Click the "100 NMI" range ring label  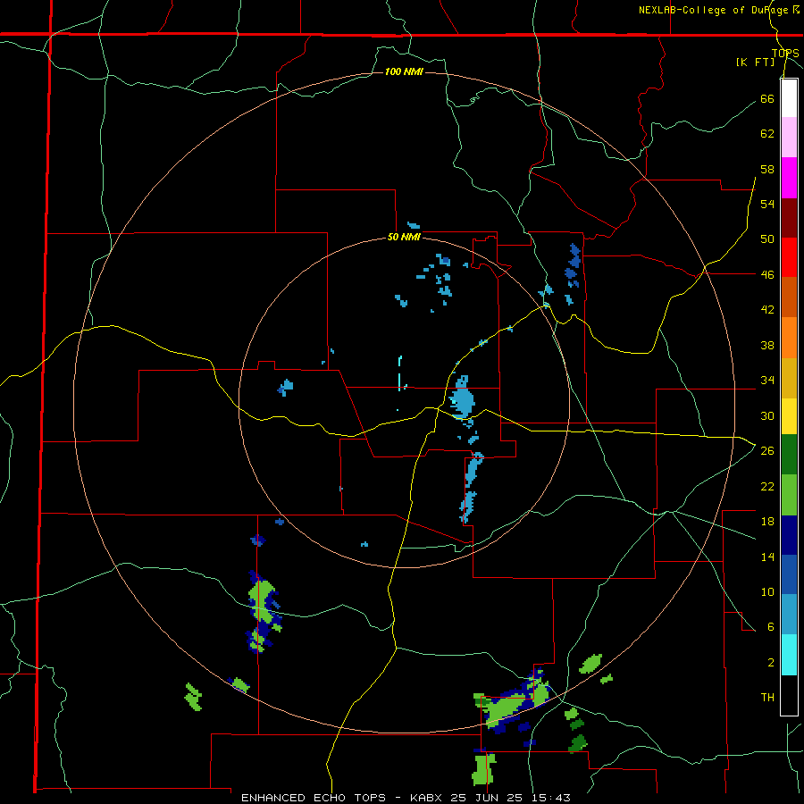(404, 71)
